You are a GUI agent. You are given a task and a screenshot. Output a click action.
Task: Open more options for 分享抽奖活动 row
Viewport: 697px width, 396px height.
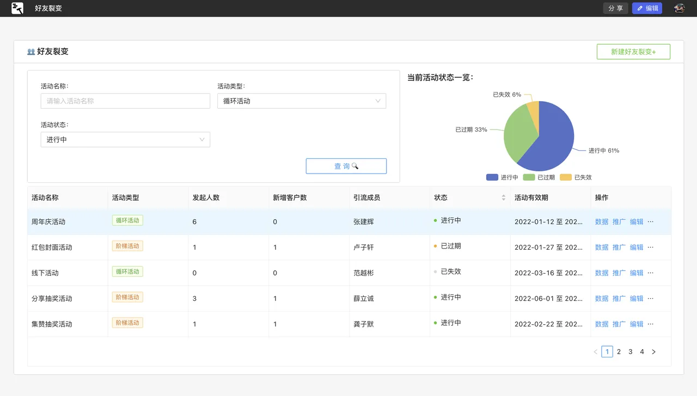(x=650, y=298)
